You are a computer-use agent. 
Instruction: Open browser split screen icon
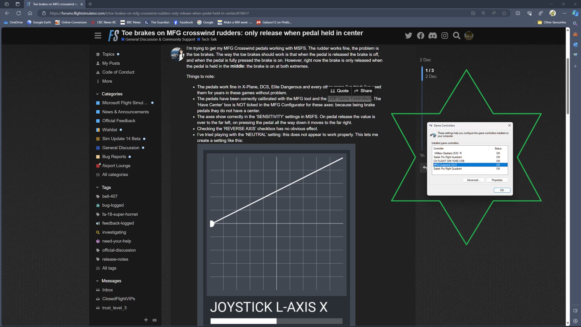518,13
